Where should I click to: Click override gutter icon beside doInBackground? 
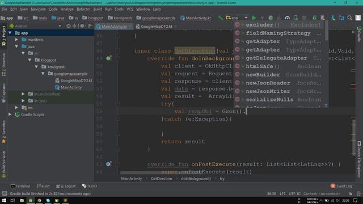pyautogui.click(x=109, y=58)
